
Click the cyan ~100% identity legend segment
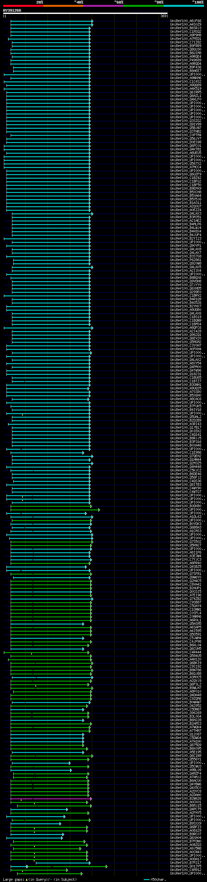[x=184, y=6]
